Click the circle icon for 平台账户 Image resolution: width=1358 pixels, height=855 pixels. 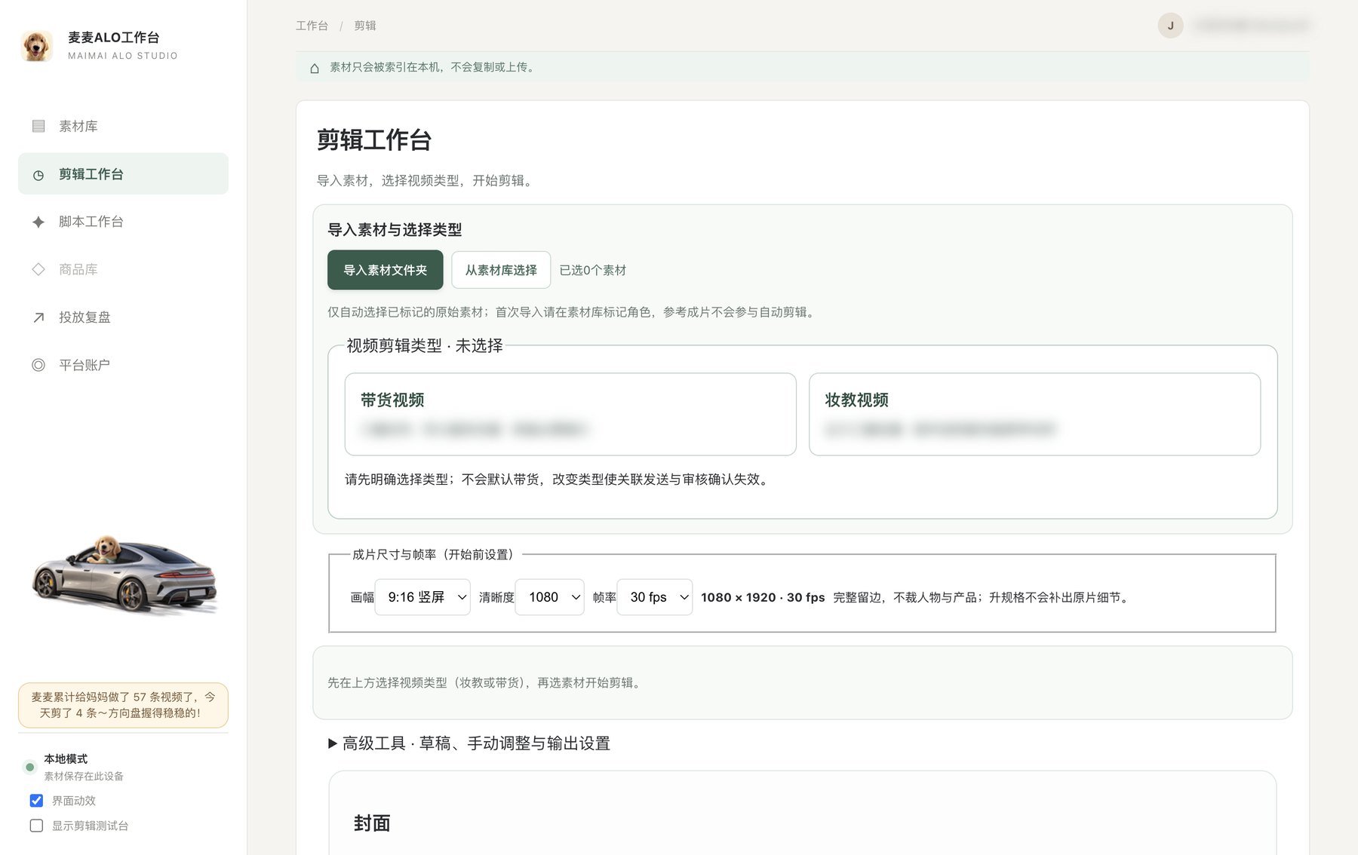click(38, 365)
